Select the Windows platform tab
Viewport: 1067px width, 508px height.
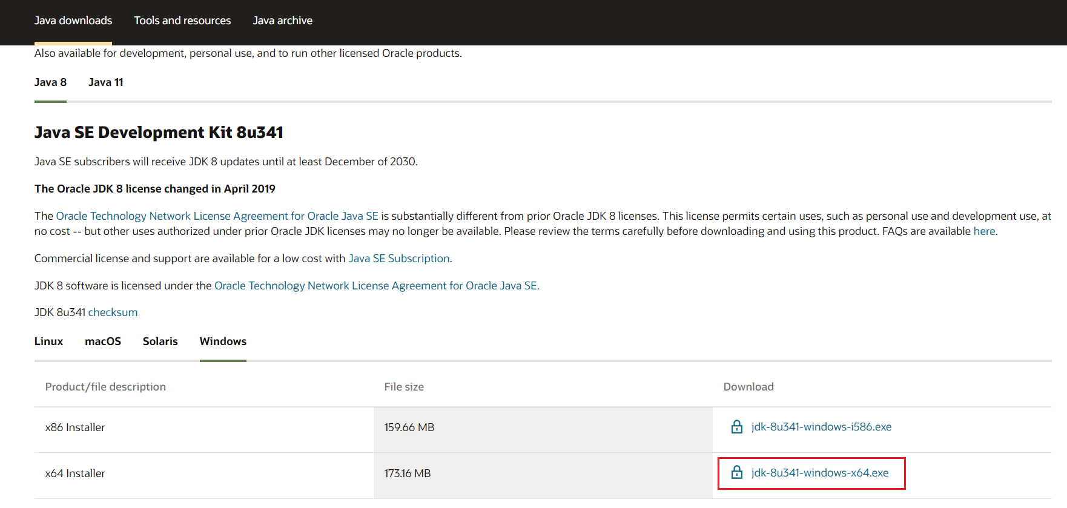[223, 341]
